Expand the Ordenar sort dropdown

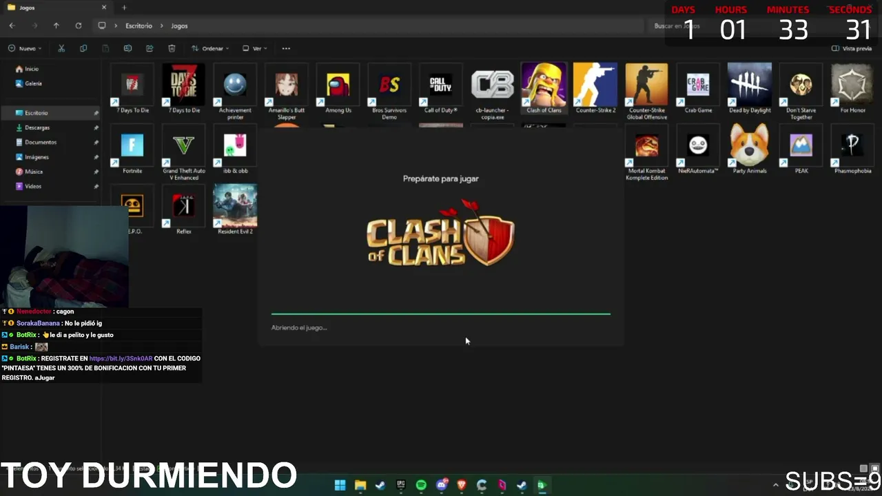210,48
